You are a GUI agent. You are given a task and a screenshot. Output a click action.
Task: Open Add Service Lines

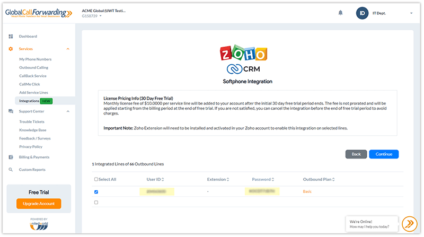pos(33,93)
